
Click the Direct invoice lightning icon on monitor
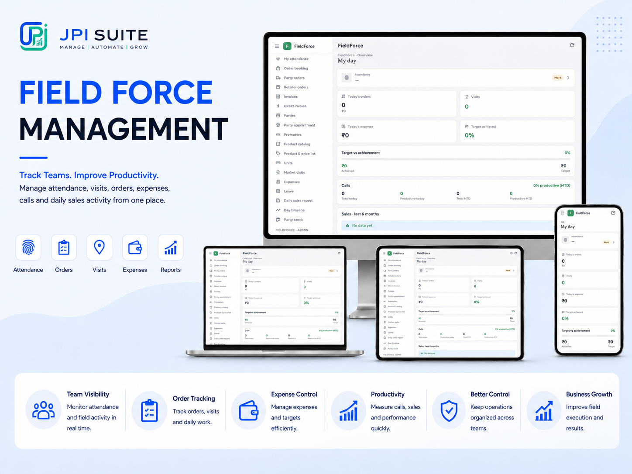[278, 106]
